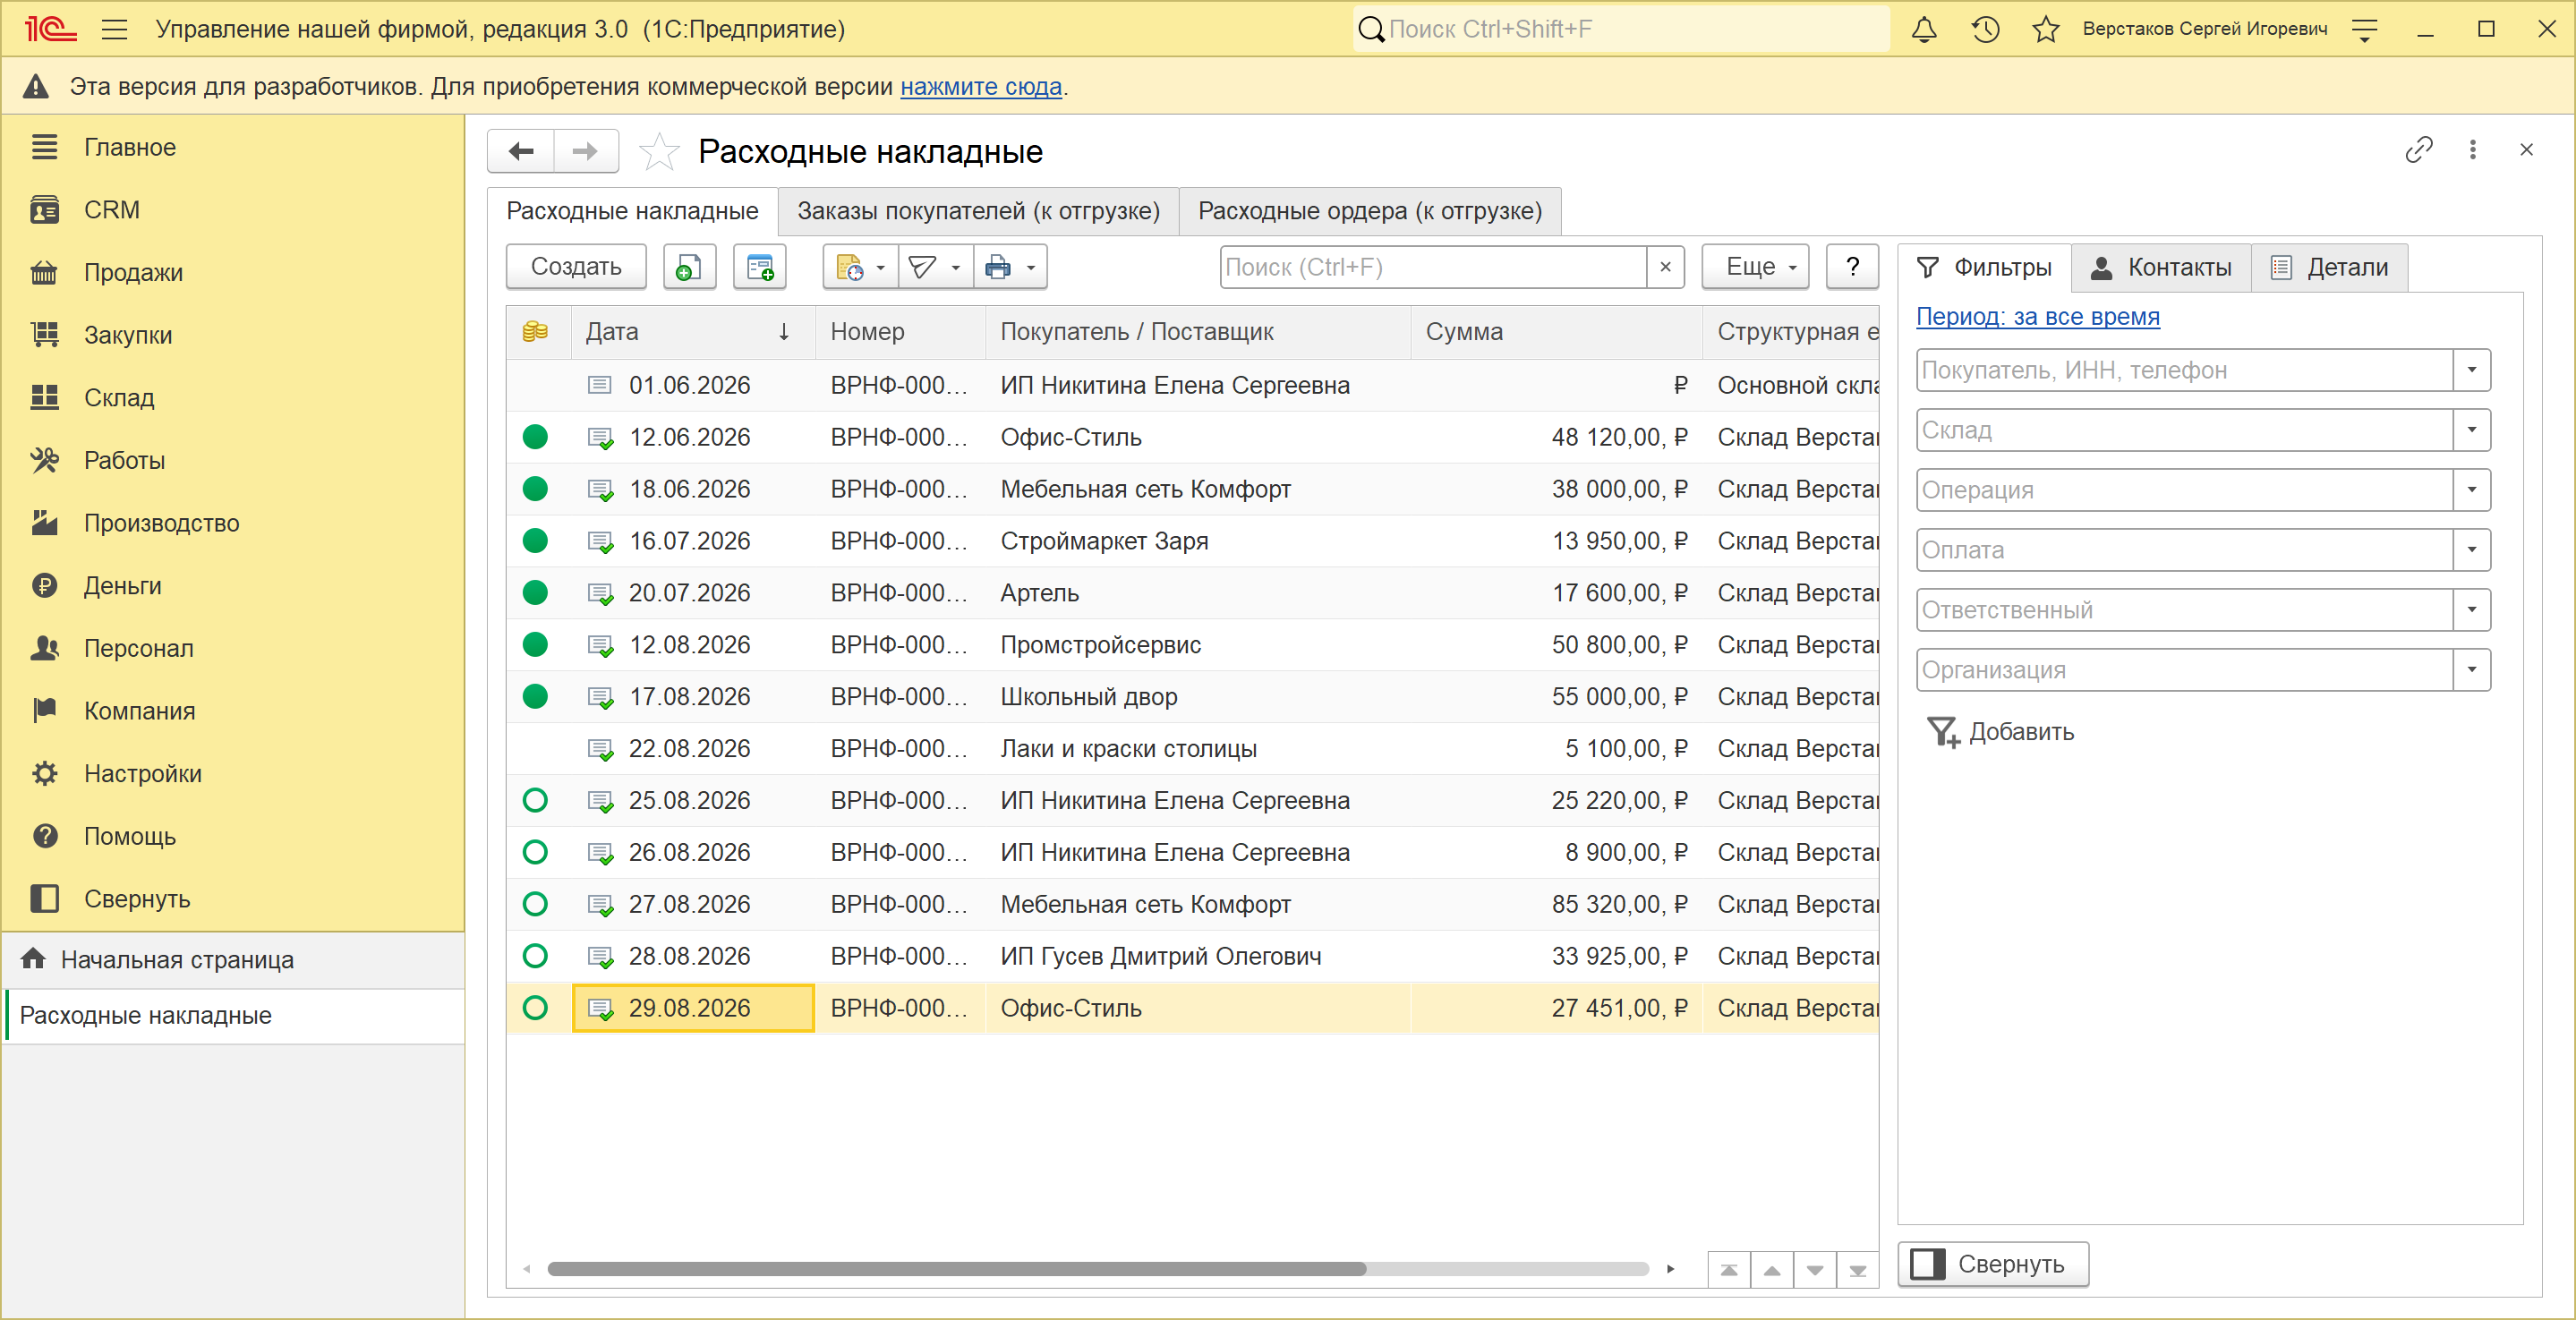Viewport: 2576px width, 1320px height.
Task: Copy link to this form
Action: [x=2418, y=150]
